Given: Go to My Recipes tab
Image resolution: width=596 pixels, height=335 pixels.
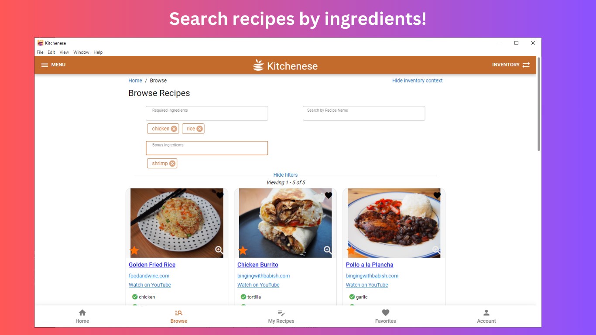Looking at the screenshot, I should (x=281, y=317).
